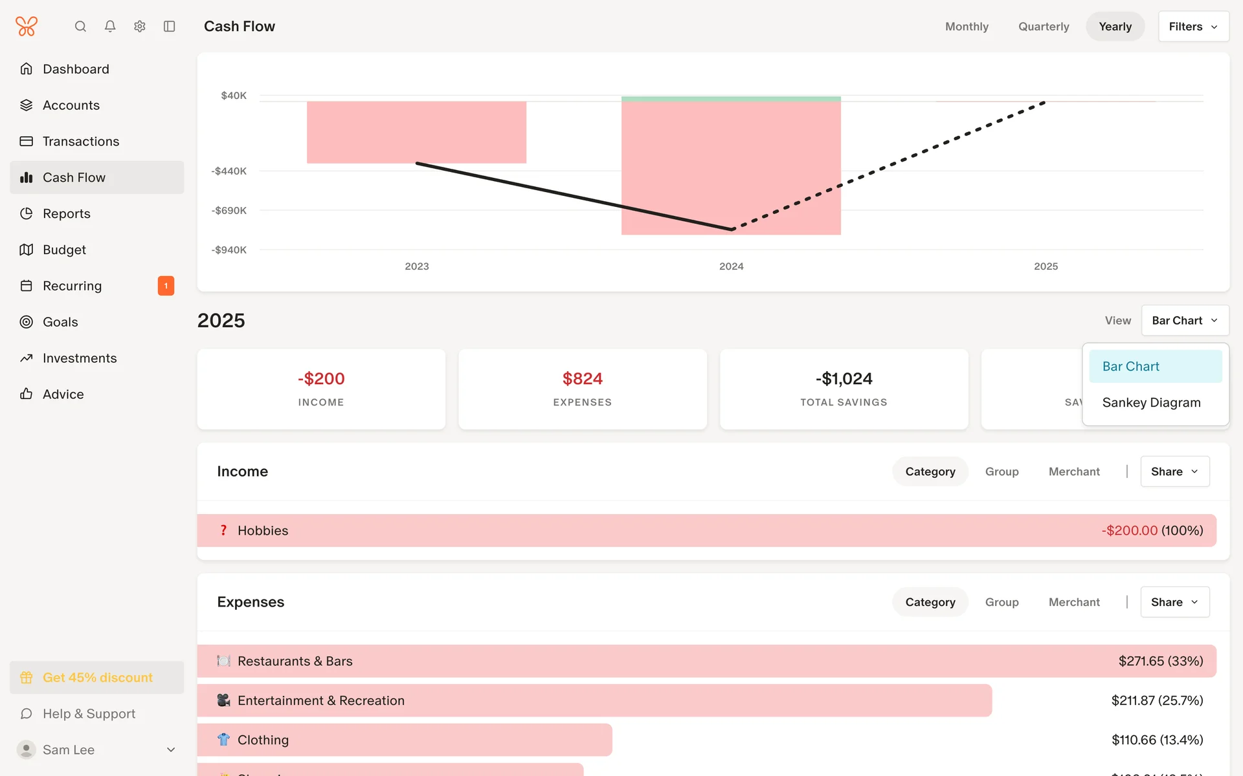Open Investments from sidebar
Viewport: 1243px width, 776px height.
coord(80,358)
